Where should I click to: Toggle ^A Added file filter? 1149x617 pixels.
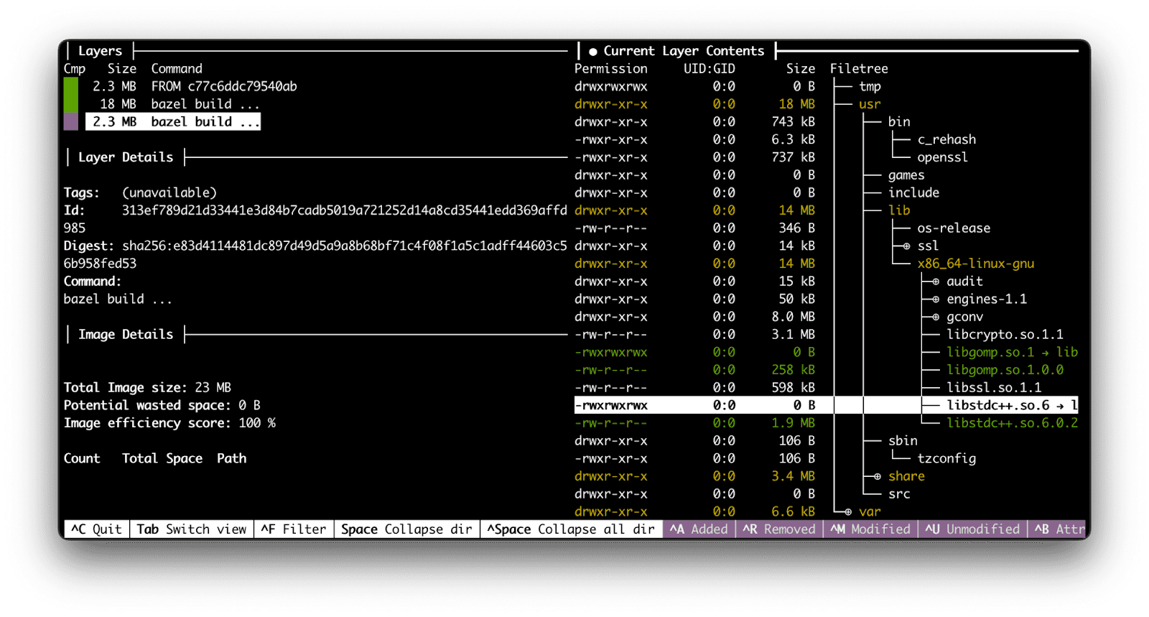click(x=699, y=529)
